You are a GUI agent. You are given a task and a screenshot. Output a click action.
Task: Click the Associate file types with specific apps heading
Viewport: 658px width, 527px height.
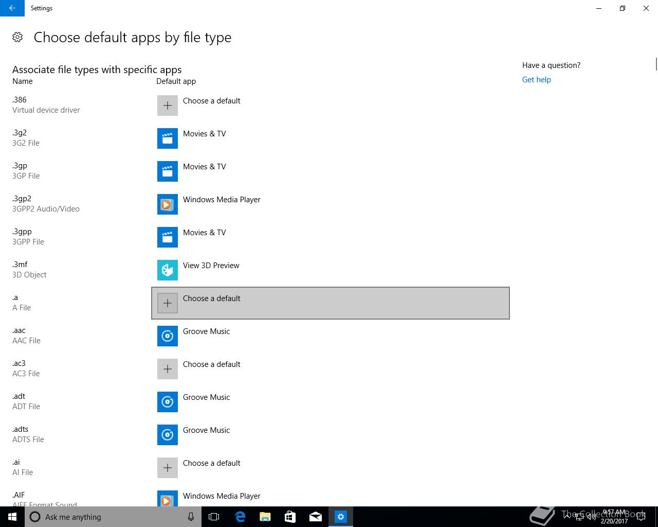coord(97,69)
